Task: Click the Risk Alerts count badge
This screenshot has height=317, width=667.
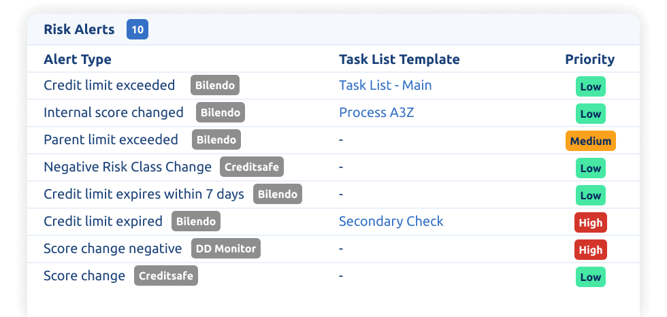Action: click(x=137, y=30)
